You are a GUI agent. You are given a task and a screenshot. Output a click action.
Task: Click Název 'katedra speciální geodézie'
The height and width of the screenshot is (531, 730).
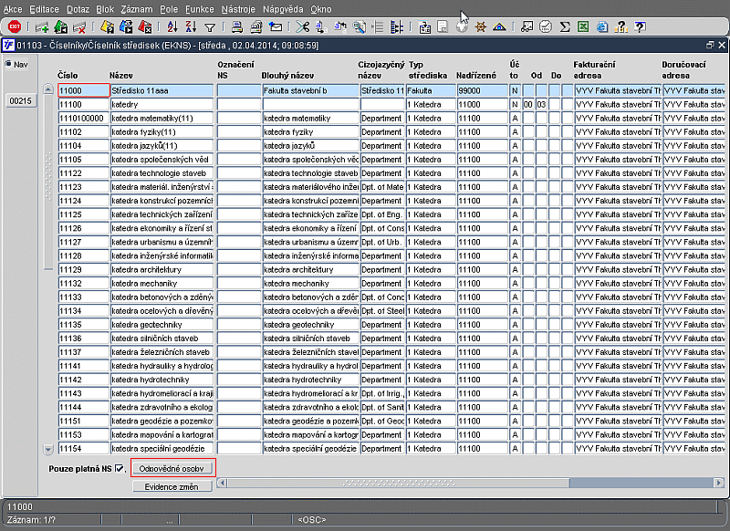click(162, 448)
